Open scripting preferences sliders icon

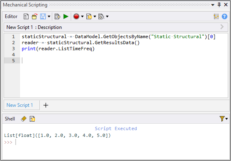click(216, 16)
